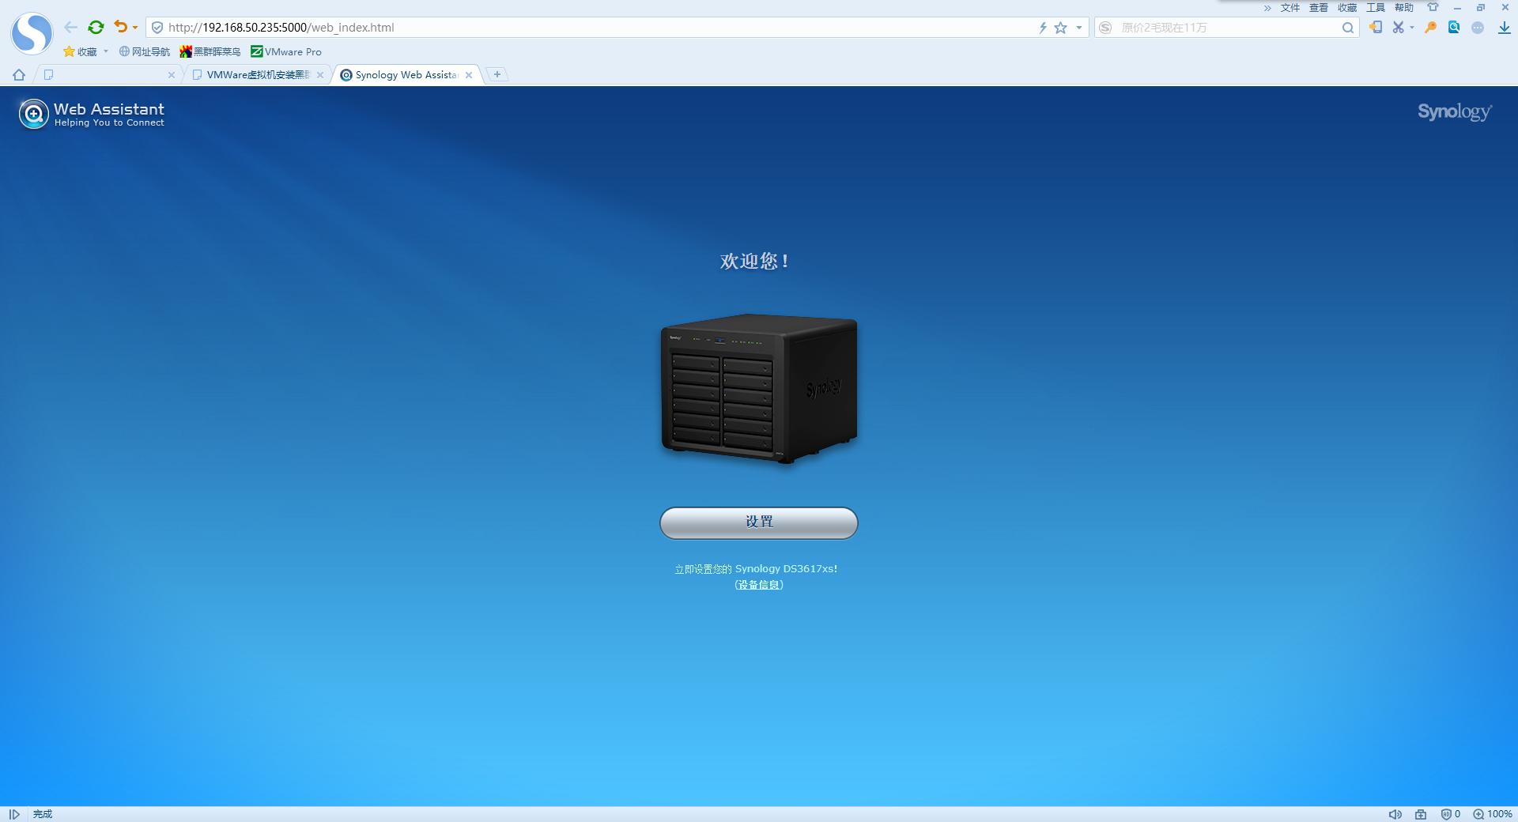Expand the address bar history dropdown

pyautogui.click(x=1079, y=27)
